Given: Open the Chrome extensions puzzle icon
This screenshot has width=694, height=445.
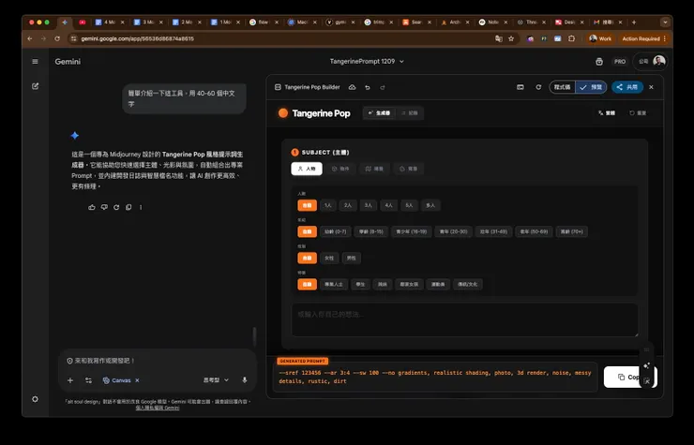Looking at the screenshot, I should [x=571, y=38].
